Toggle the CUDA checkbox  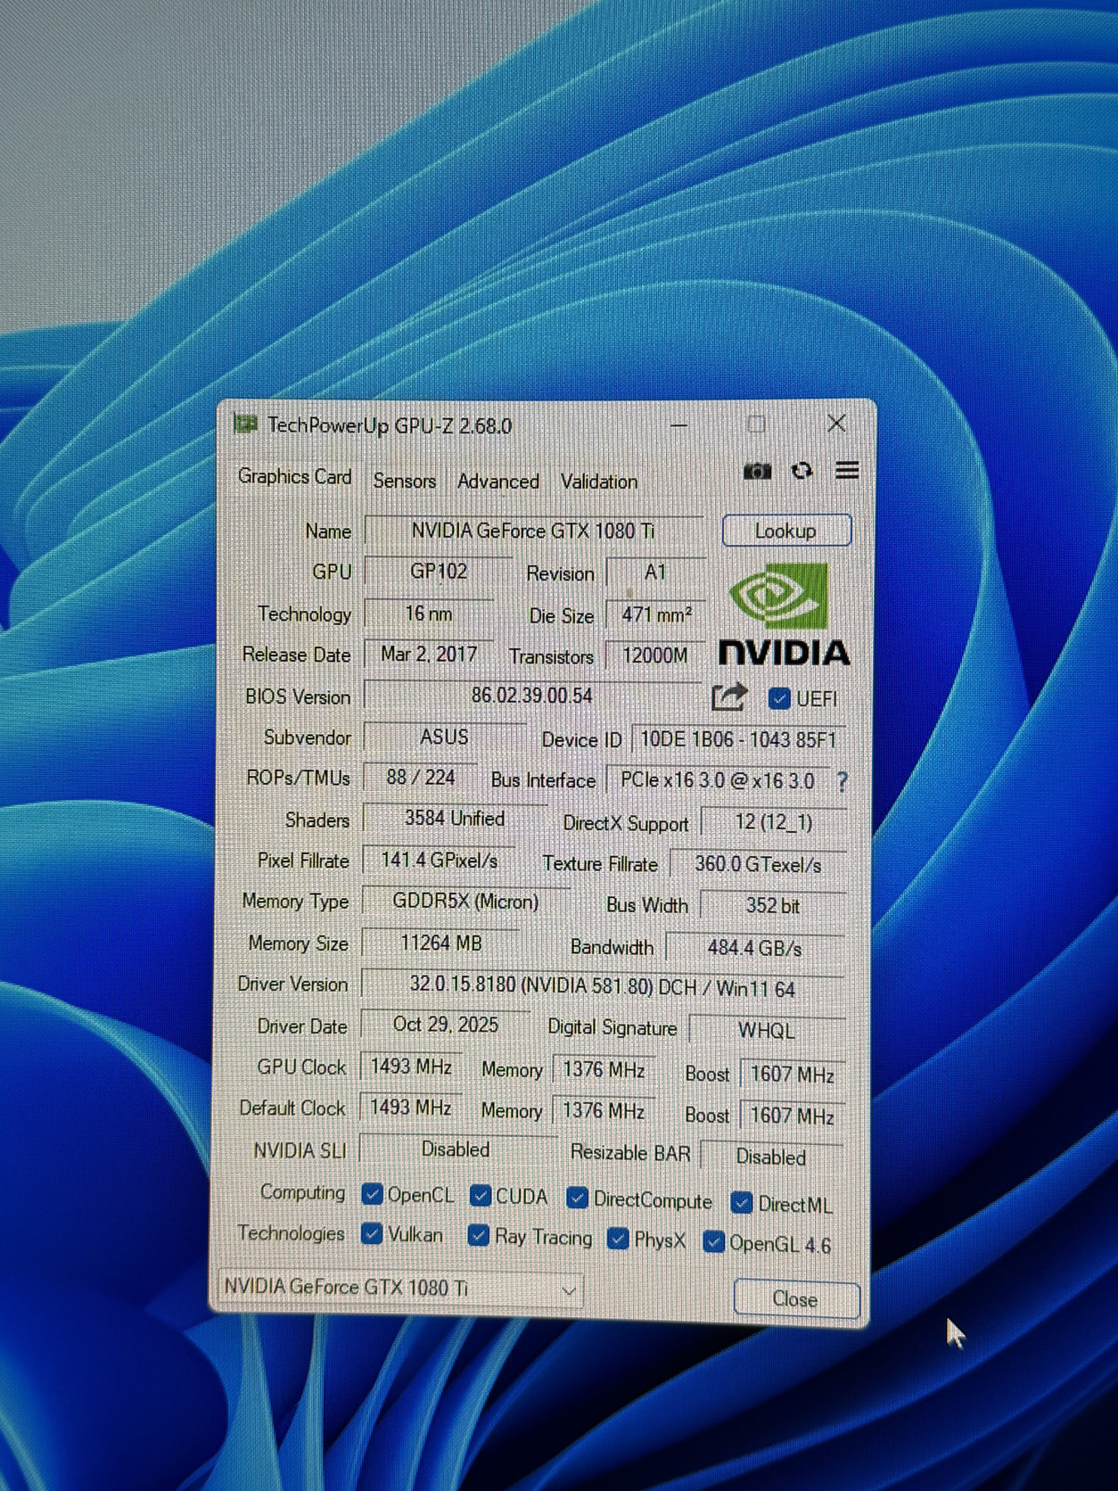(481, 1196)
